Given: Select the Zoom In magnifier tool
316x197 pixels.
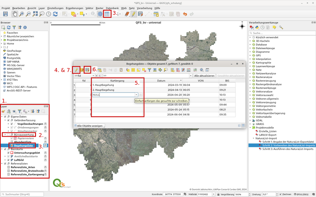Looking at the screenshot, I should (x=21, y=14).
